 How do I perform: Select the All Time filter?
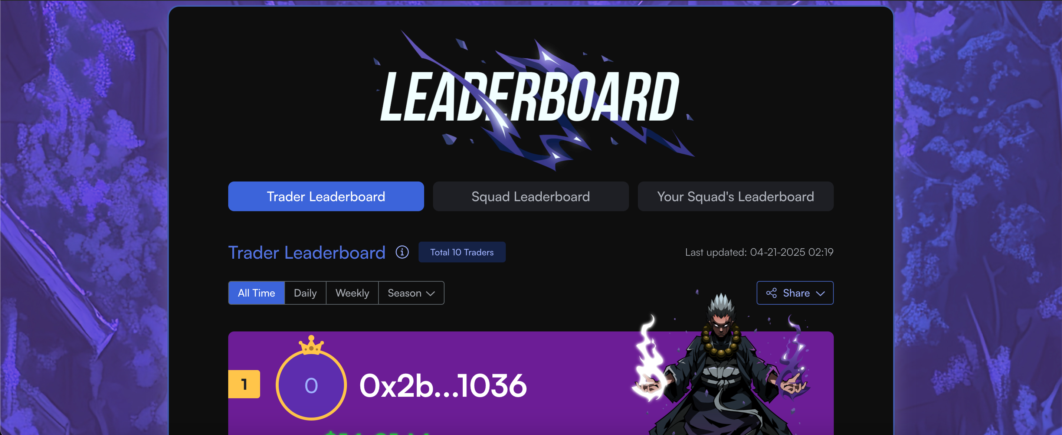click(256, 293)
